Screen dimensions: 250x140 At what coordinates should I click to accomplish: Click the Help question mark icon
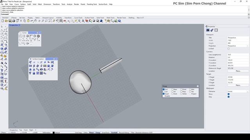click(x=120, y=21)
